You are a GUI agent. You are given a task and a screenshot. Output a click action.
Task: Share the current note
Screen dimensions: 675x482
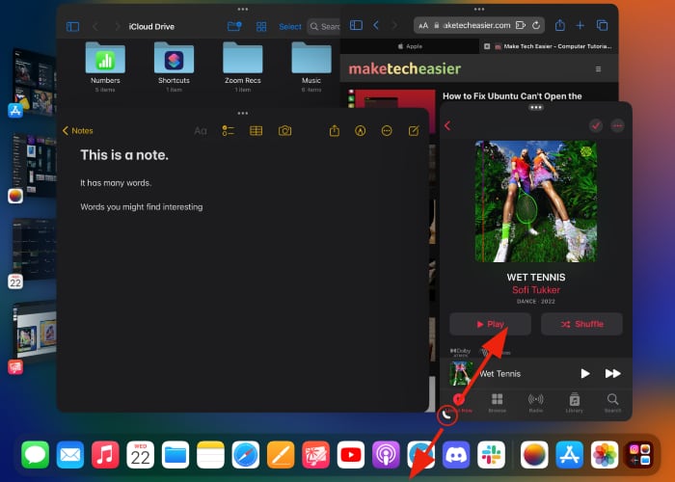pos(335,130)
